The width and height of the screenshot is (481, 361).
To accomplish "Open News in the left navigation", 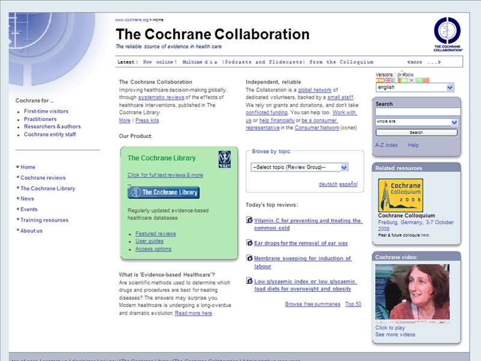I will coord(27,199).
